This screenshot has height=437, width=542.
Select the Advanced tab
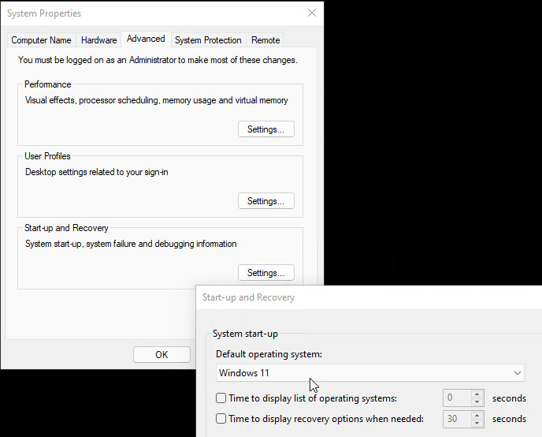(x=146, y=39)
